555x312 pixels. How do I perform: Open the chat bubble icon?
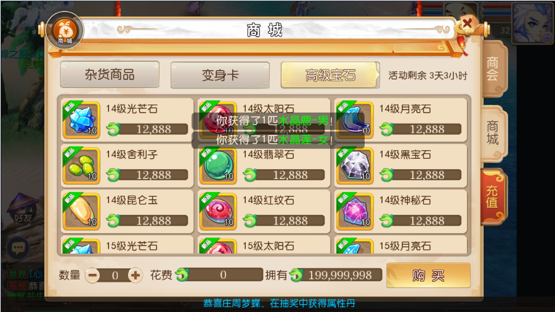[18, 247]
